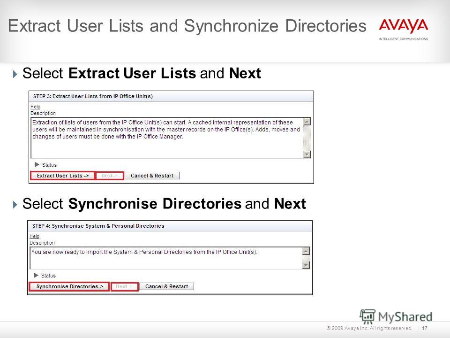Click the 'STEP 3: Extract User Lists from IP Office Unit(s)' heading
450x338 pixels.
[x=93, y=96]
